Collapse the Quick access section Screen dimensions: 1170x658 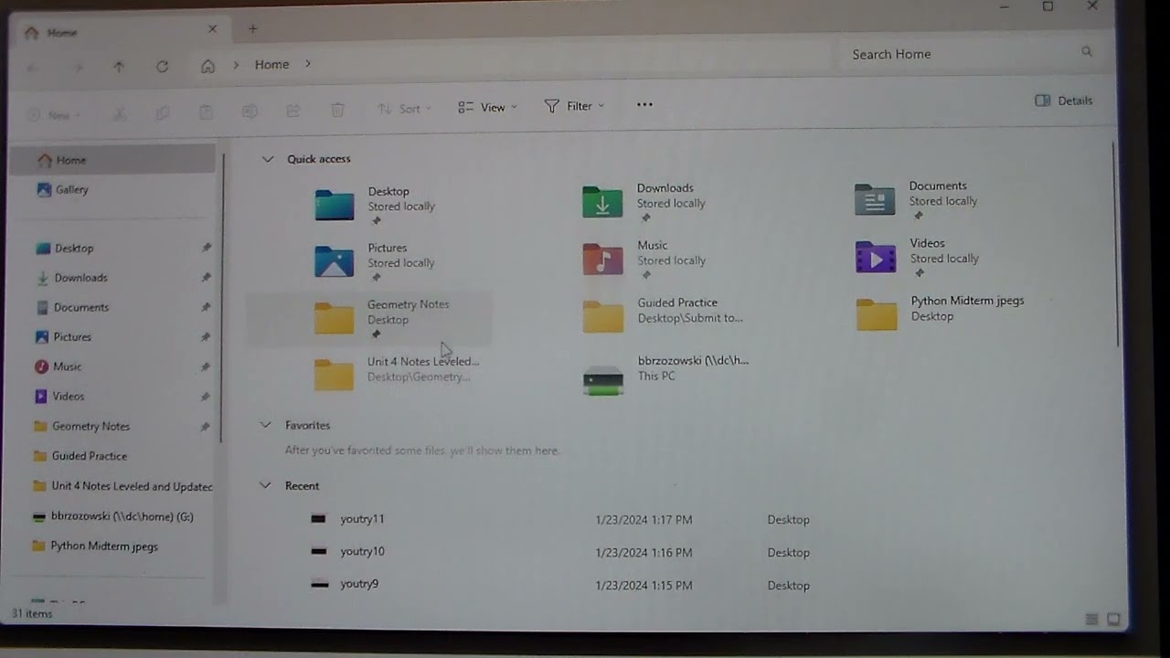268,159
